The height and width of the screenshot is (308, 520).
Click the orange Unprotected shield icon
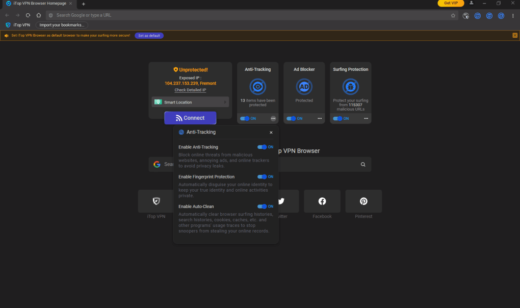176,70
